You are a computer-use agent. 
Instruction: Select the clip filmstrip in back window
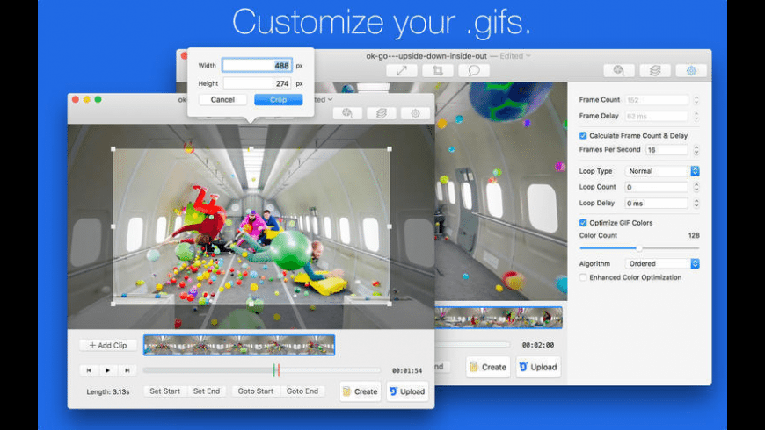coord(499,318)
